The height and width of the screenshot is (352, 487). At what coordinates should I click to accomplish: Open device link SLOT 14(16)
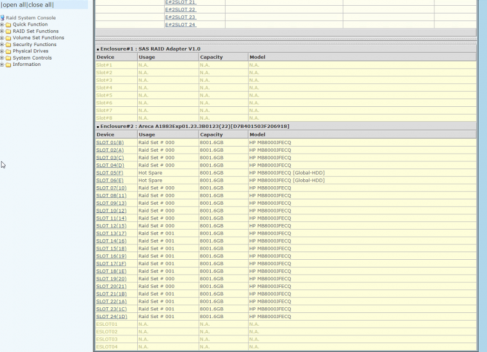111,241
